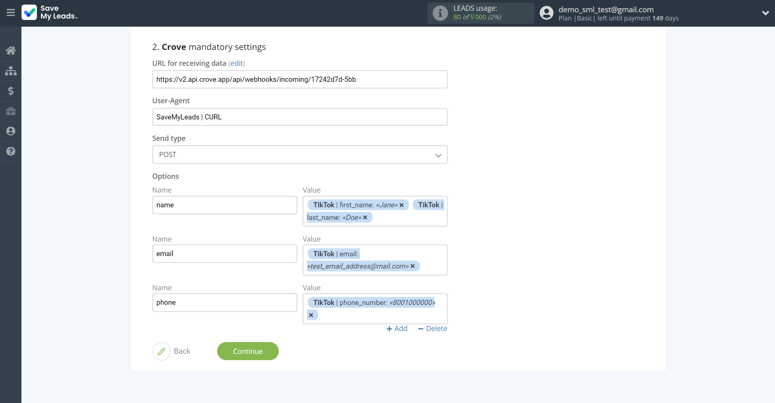This screenshot has width=775, height=403.
Task: Click the 'Crove mandatory settings' heading
Action: point(209,47)
